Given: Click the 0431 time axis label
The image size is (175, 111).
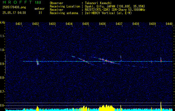Looking at the screenshot, I should pos(19,24).
